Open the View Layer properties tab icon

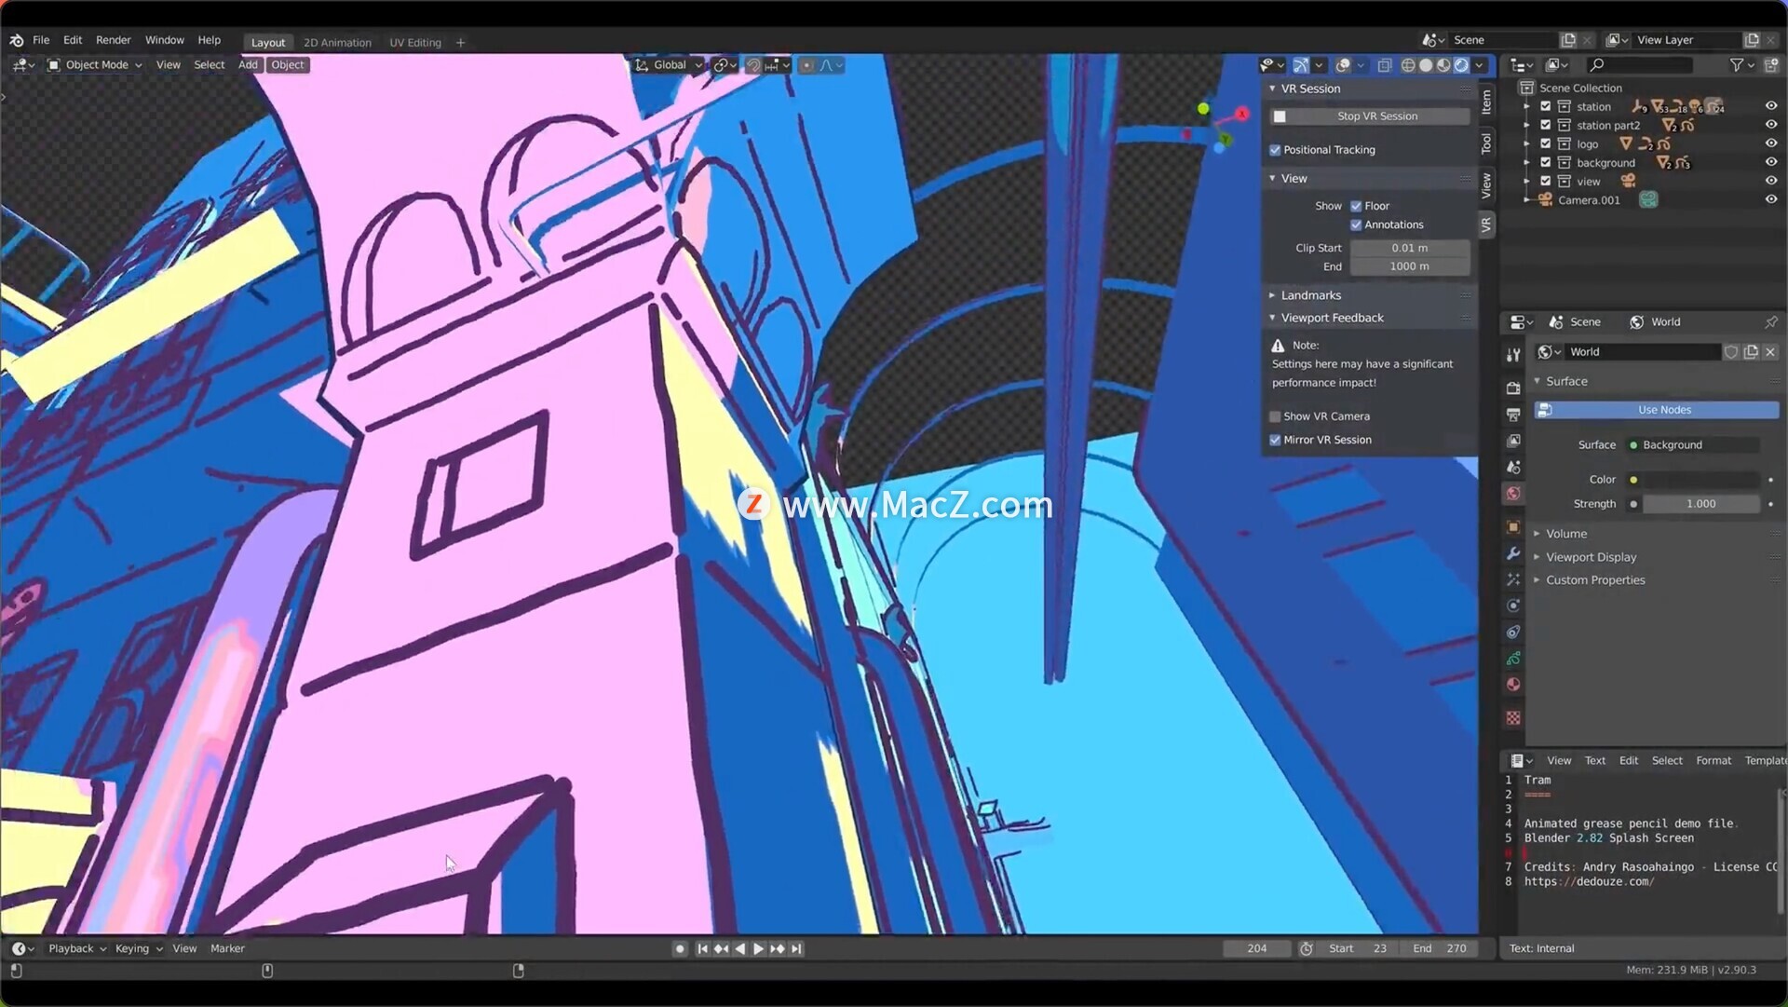point(1513,441)
